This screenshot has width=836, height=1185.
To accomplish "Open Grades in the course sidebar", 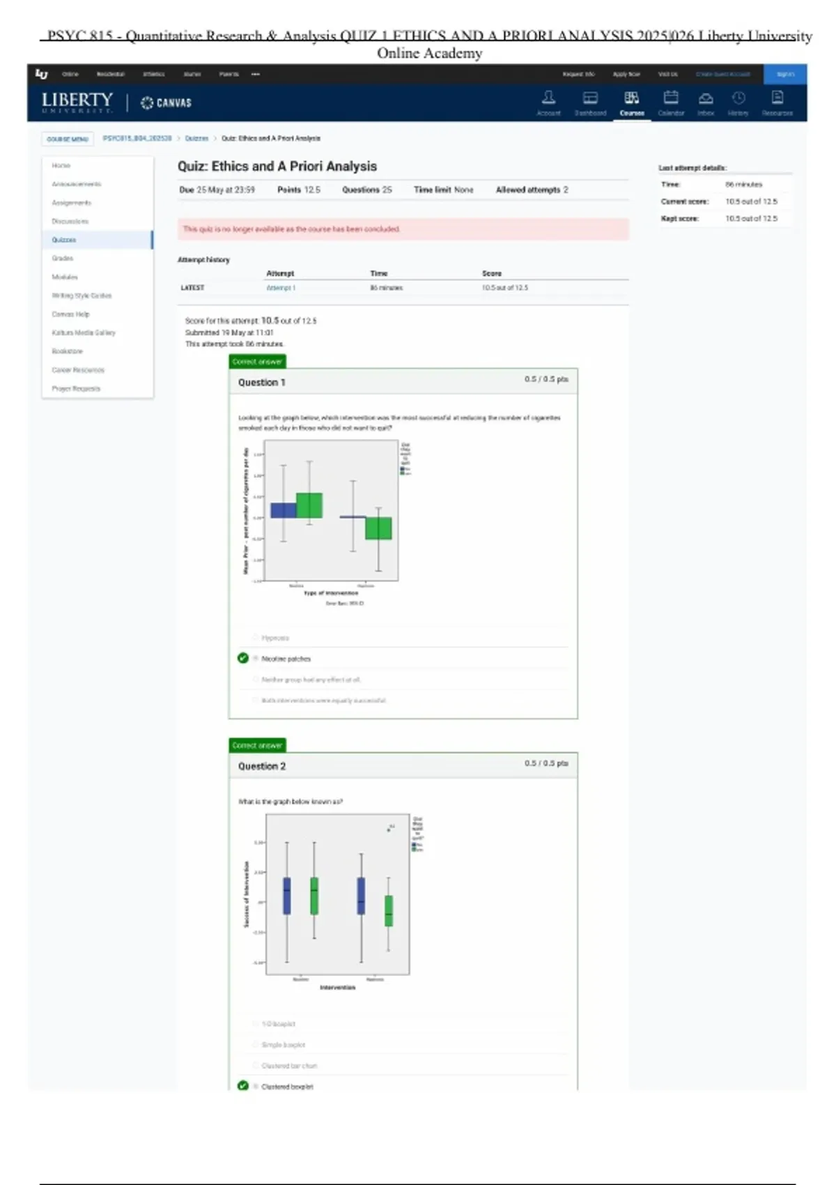I will 63,259.
